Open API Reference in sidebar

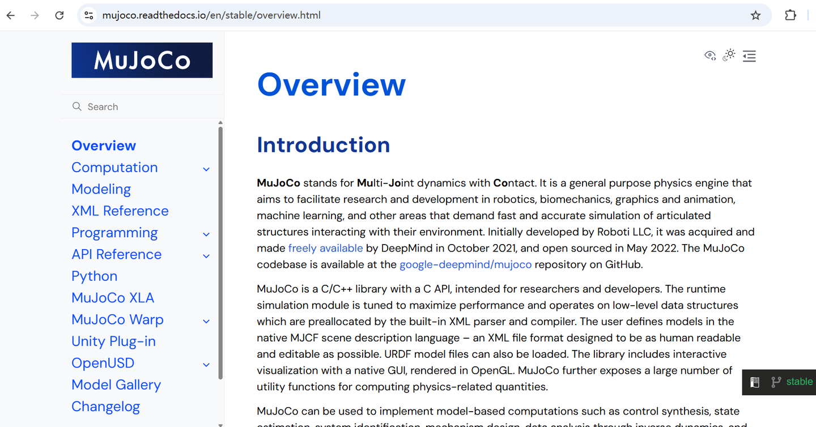[x=116, y=254]
